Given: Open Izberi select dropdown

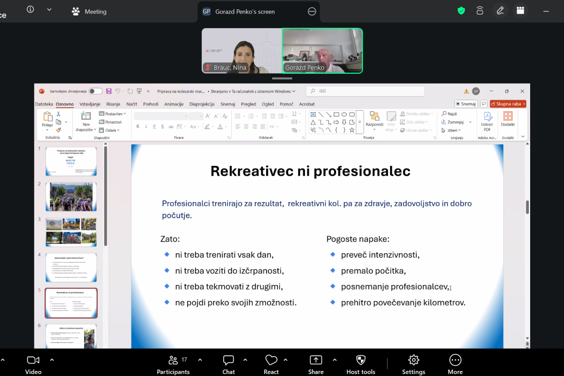Looking at the screenshot, I should [451, 130].
